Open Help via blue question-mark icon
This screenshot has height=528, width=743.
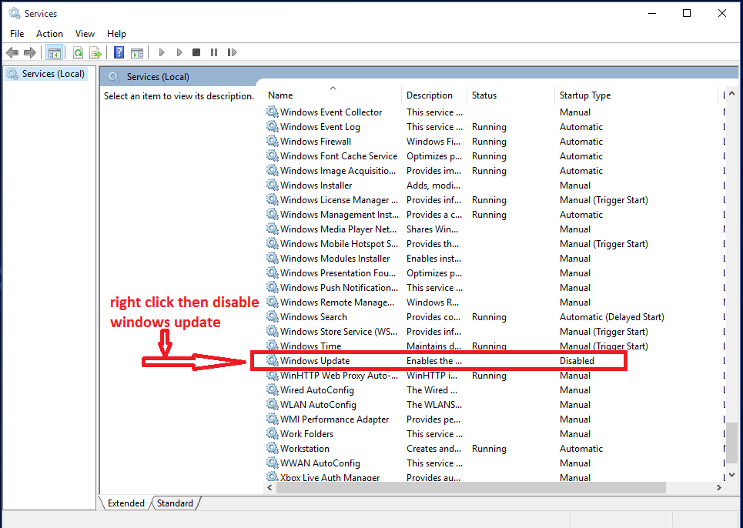(119, 52)
